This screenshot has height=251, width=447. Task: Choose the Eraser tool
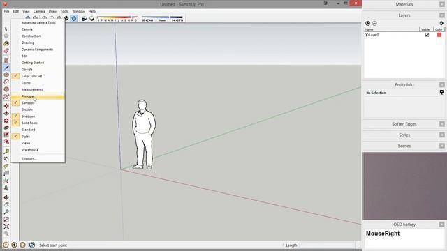click(x=6, y=51)
